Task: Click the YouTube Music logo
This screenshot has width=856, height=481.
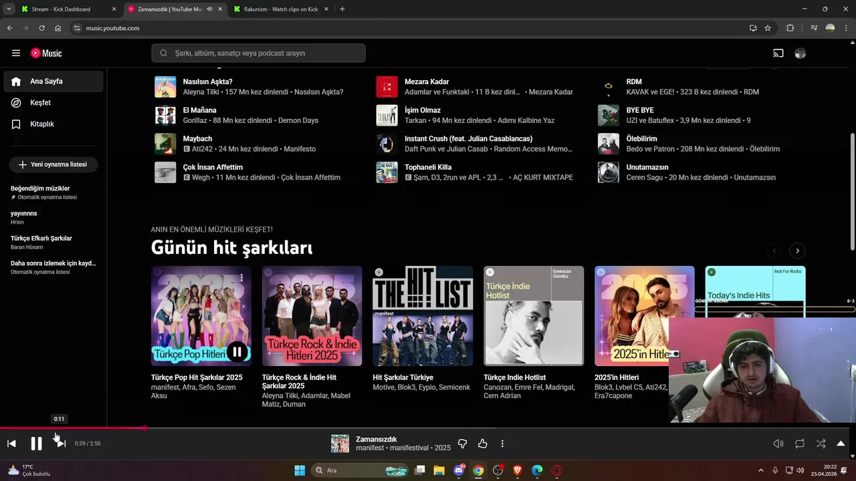Action: coord(46,53)
